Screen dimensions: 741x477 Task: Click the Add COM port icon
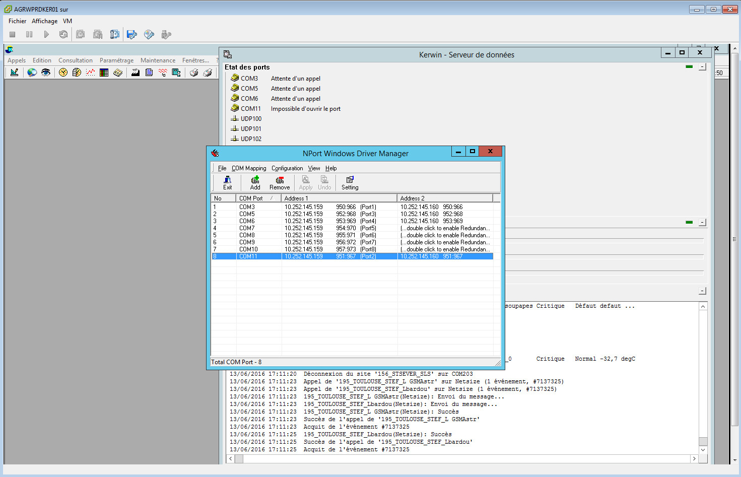coord(255,182)
